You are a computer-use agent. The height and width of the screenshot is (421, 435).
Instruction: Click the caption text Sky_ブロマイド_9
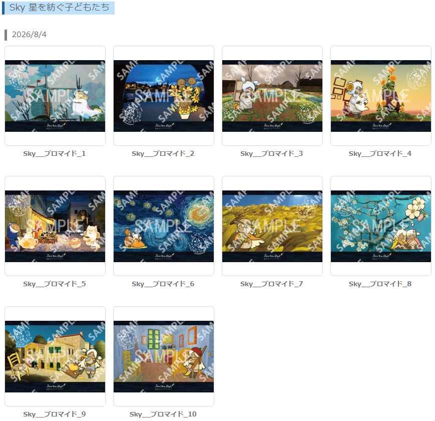click(x=55, y=414)
